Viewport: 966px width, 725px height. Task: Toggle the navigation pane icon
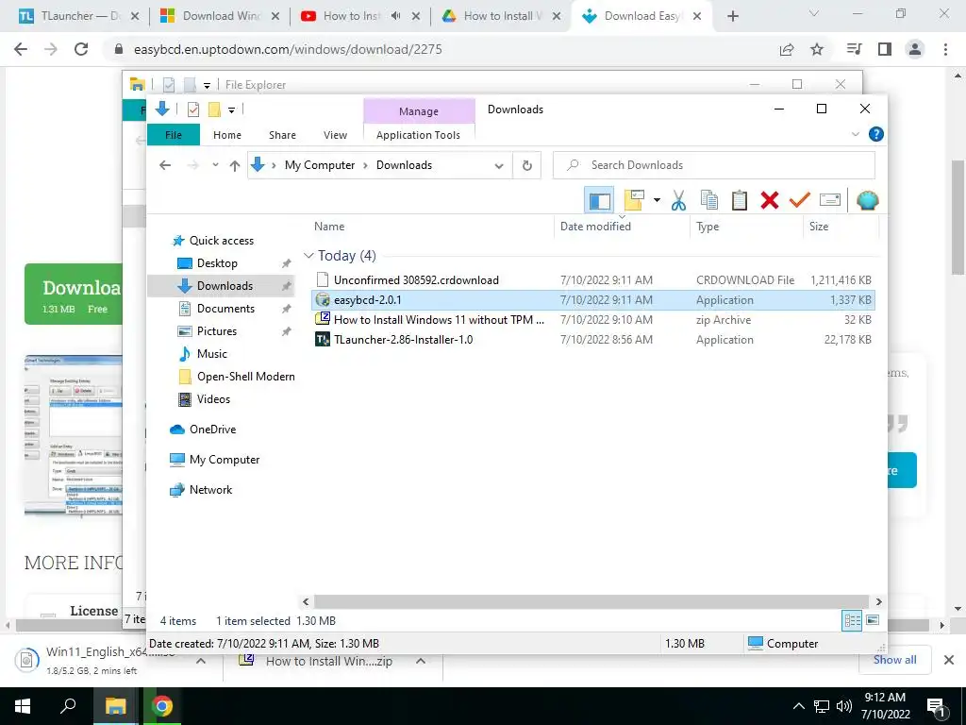599,200
